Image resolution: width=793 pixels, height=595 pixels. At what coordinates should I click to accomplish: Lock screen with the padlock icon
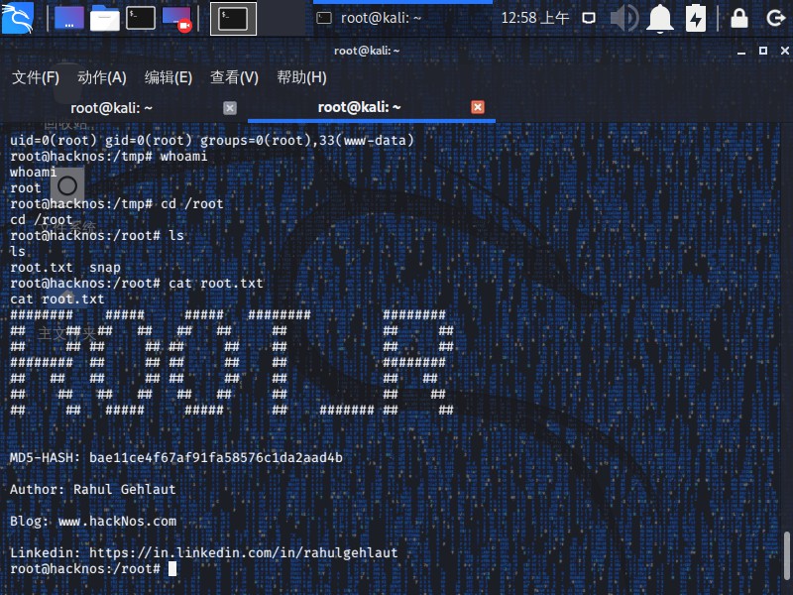pos(739,18)
